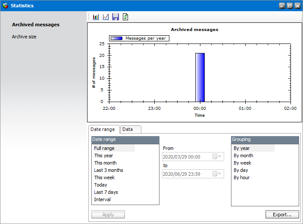The height and width of the screenshot is (224, 303).
Task: Switch to line chart view
Action: 106,17
